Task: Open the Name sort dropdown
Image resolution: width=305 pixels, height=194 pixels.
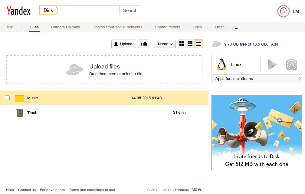Action: (x=165, y=44)
